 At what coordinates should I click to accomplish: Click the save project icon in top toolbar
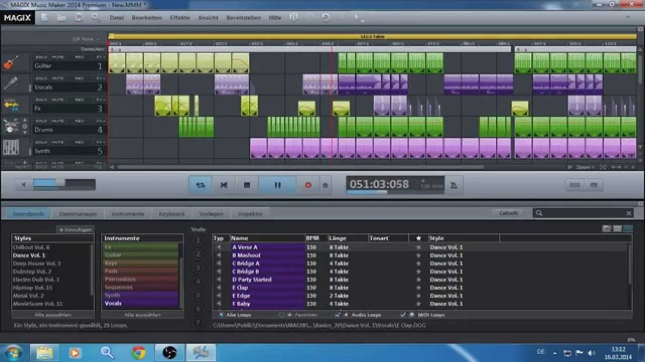79,18
